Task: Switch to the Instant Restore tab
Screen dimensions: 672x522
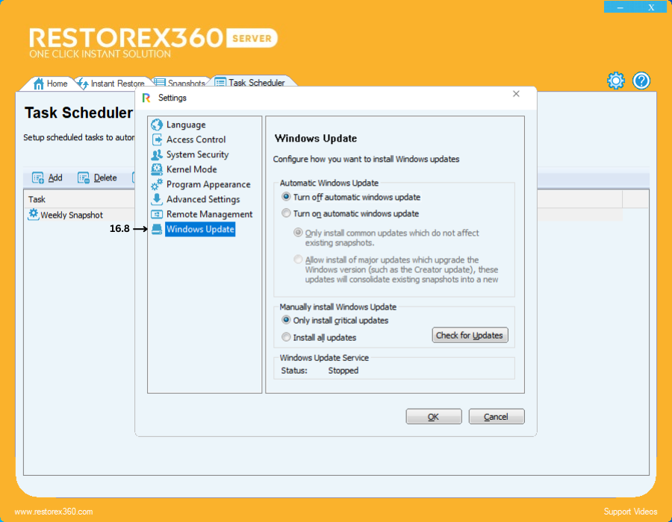Action: [x=112, y=84]
